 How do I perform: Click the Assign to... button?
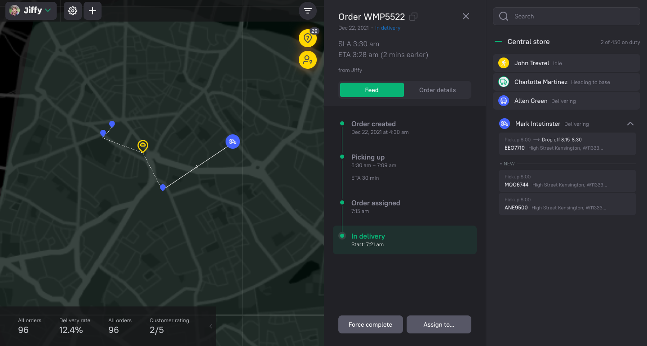tap(439, 324)
